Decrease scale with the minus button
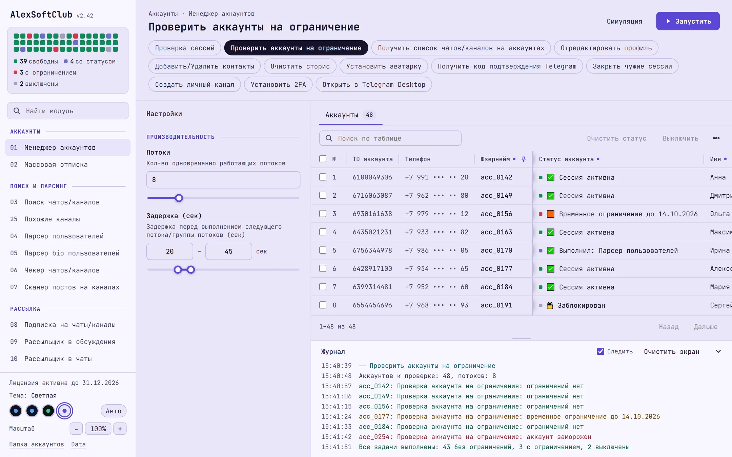 tap(76, 429)
